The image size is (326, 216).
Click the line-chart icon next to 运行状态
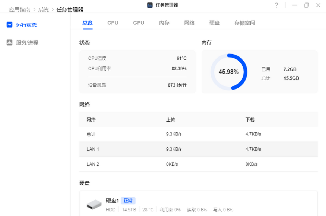pyautogui.click(x=9, y=24)
